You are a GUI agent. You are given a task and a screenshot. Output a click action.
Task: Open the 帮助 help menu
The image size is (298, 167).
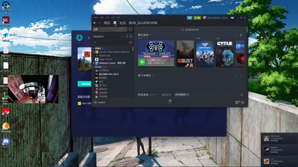click(x=118, y=17)
